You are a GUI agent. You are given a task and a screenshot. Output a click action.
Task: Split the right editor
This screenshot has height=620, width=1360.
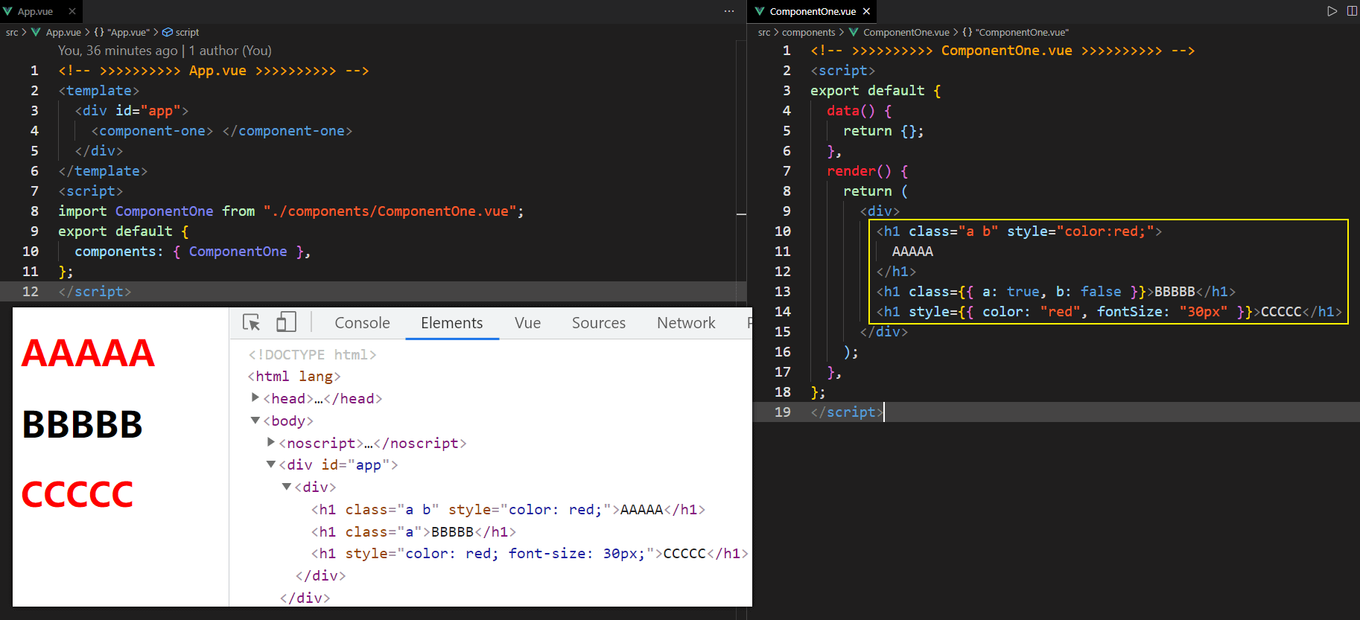click(1352, 11)
